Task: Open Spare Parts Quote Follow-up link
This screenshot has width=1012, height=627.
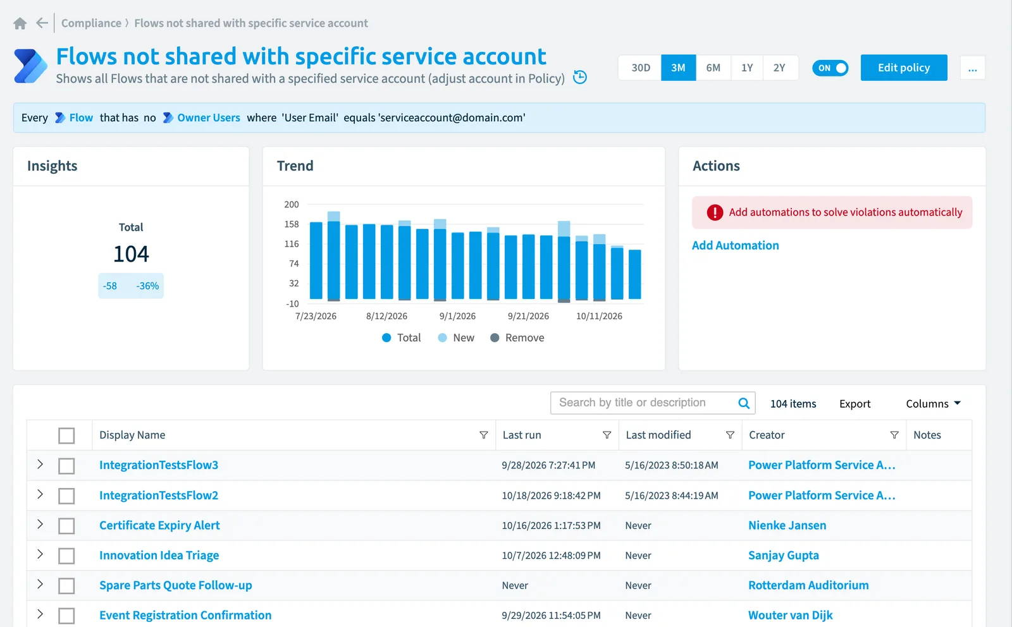Action: click(176, 585)
